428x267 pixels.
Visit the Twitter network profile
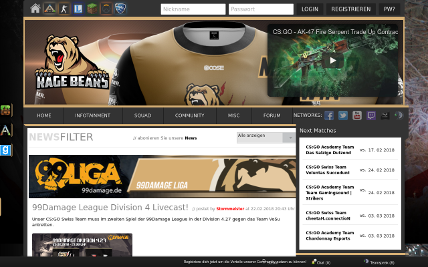[343, 115]
